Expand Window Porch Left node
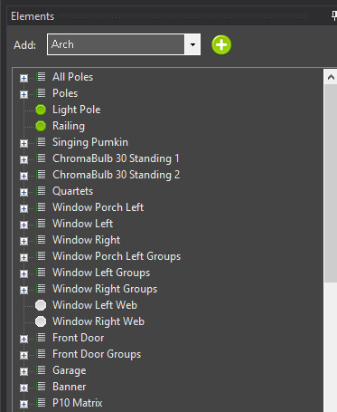Screen dimensions: 337x412 [23, 208]
